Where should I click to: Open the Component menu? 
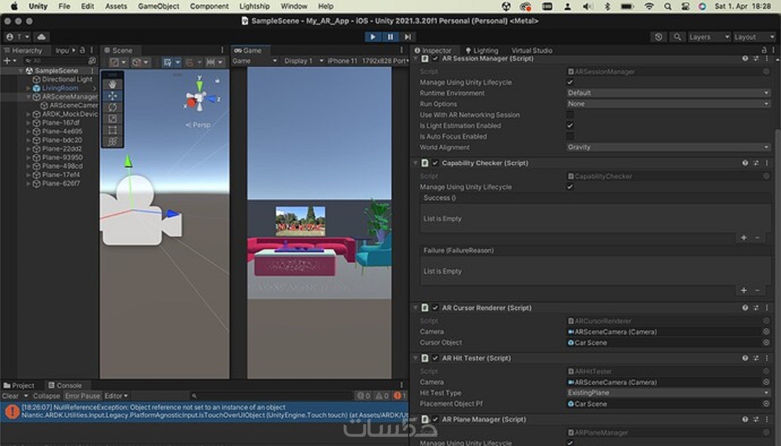(x=209, y=6)
